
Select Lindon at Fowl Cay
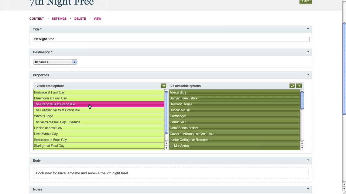click(x=99, y=128)
